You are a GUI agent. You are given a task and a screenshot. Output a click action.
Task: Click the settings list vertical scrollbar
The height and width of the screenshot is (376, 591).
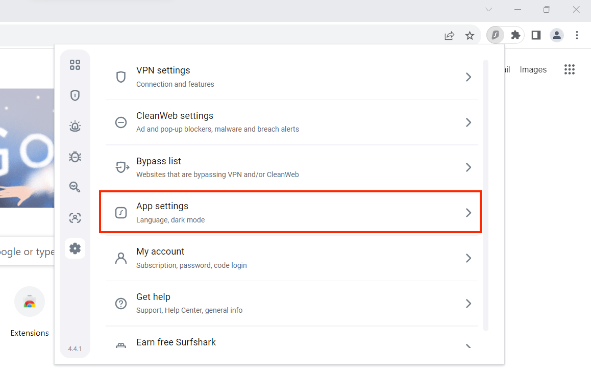pos(485,194)
